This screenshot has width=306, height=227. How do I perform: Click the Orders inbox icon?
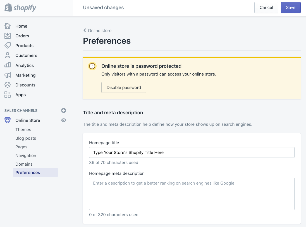click(8, 36)
